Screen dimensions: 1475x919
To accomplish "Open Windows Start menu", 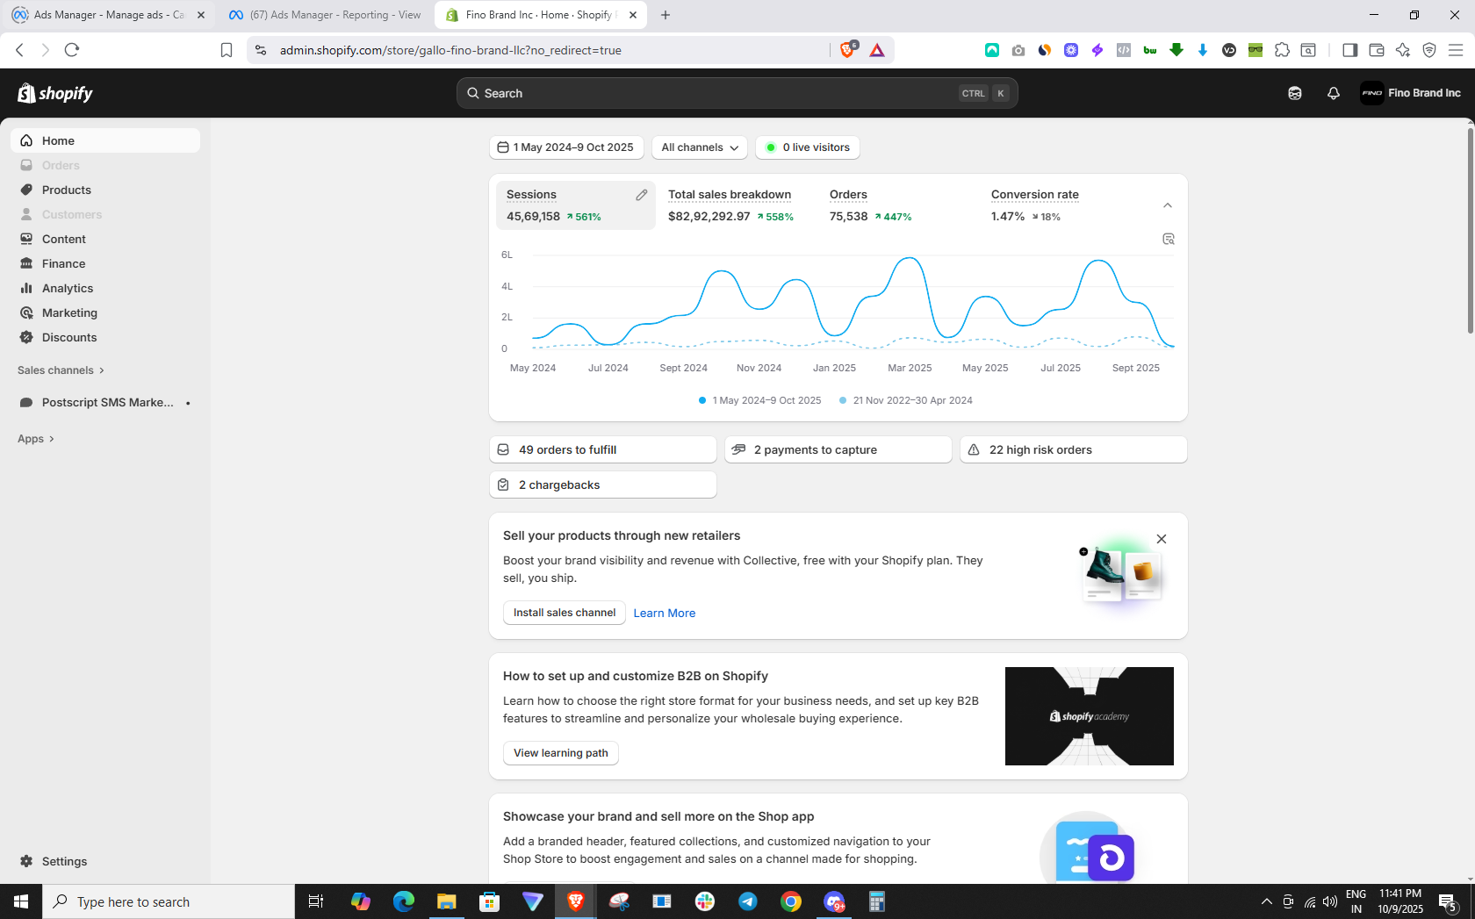I will click(21, 901).
